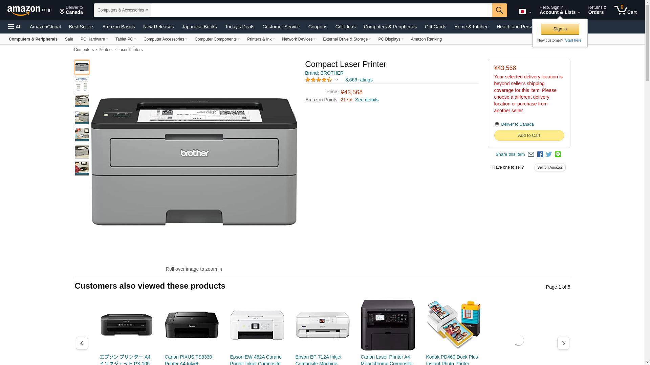Open Today's Deals in navigation bar
Screen dimensions: 650x365
[x=239, y=27]
